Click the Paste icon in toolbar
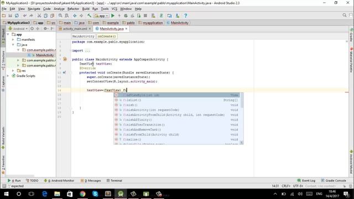The image size is (354, 199). coord(52,15)
